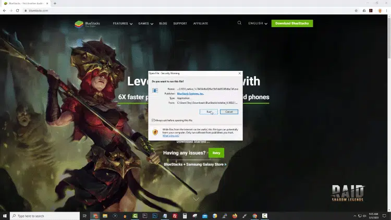391x220 pixels.
Task: Open the Chrome three-dot menu
Action: [x=386, y=10]
